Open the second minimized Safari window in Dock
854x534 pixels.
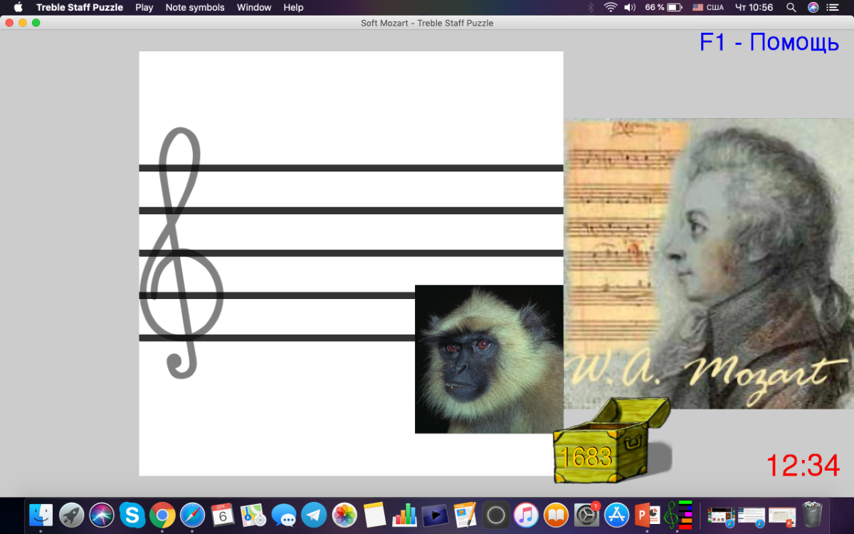pyautogui.click(x=752, y=515)
